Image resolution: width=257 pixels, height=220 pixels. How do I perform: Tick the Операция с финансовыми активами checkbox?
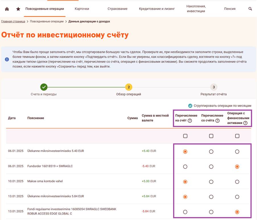pos(237,136)
